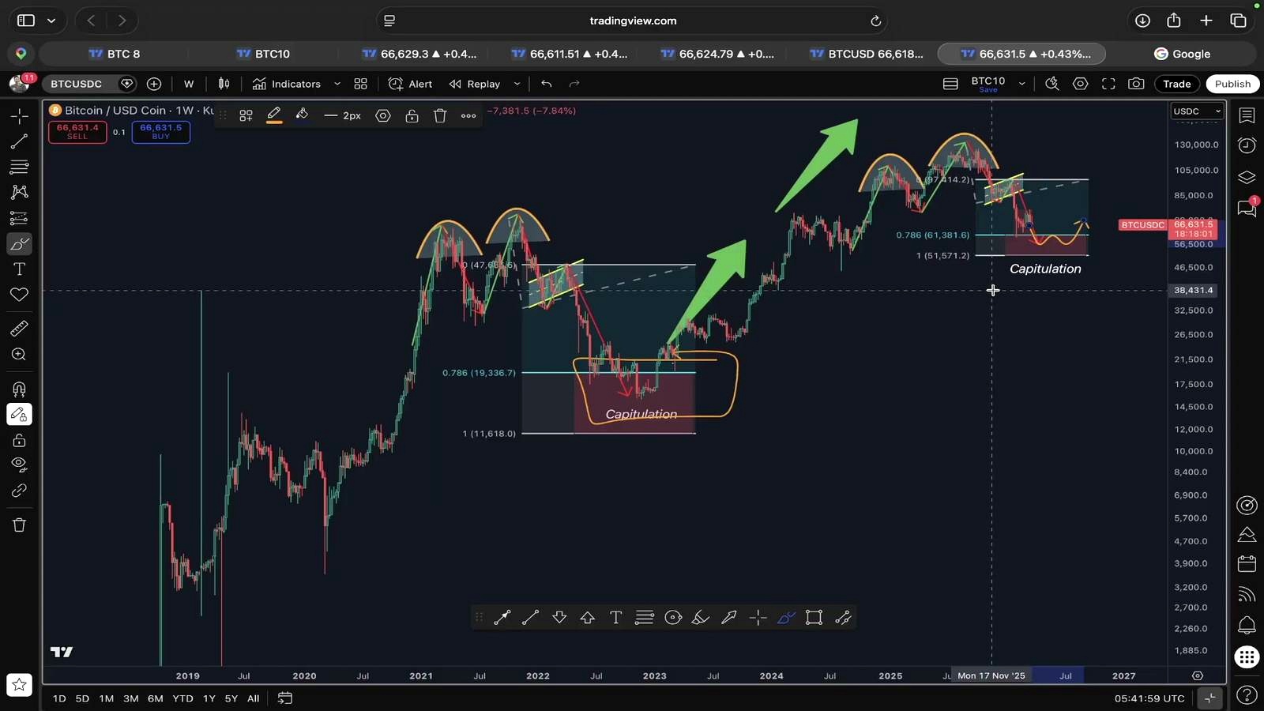The width and height of the screenshot is (1264, 711).
Task: Toggle lock all drawings
Action: click(19, 440)
